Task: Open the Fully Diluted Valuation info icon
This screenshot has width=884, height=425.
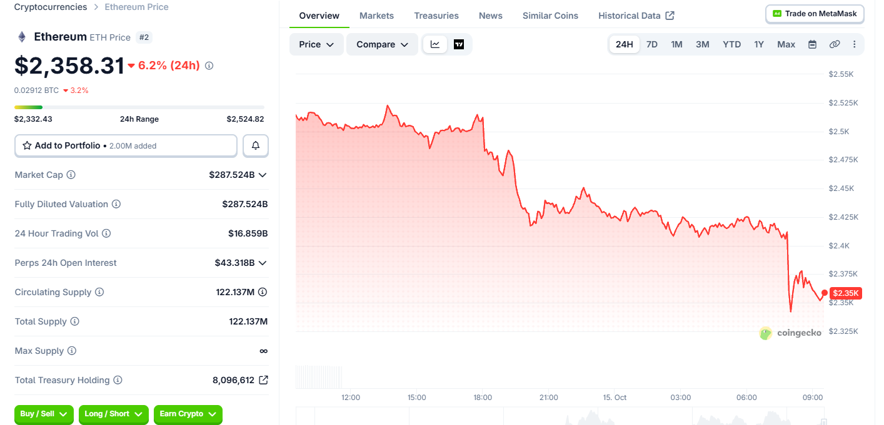Action: (116, 204)
